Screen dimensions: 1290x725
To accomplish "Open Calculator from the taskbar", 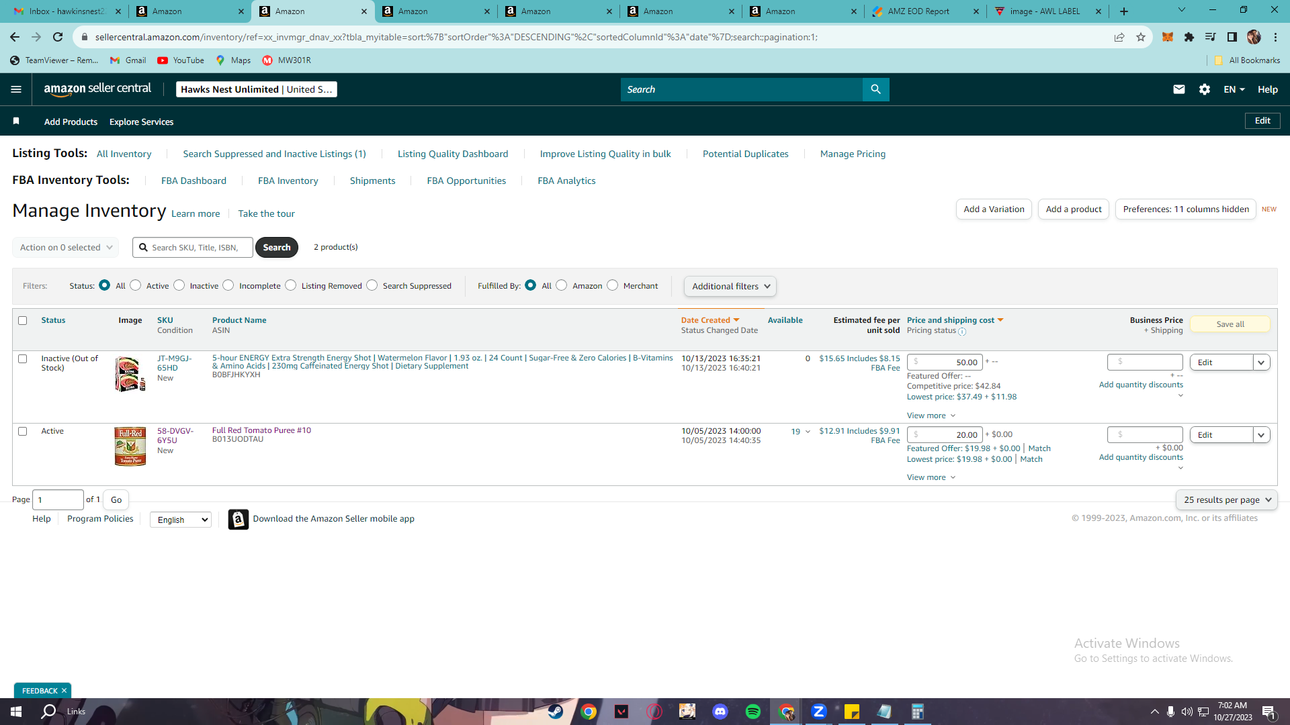I will coord(918,712).
